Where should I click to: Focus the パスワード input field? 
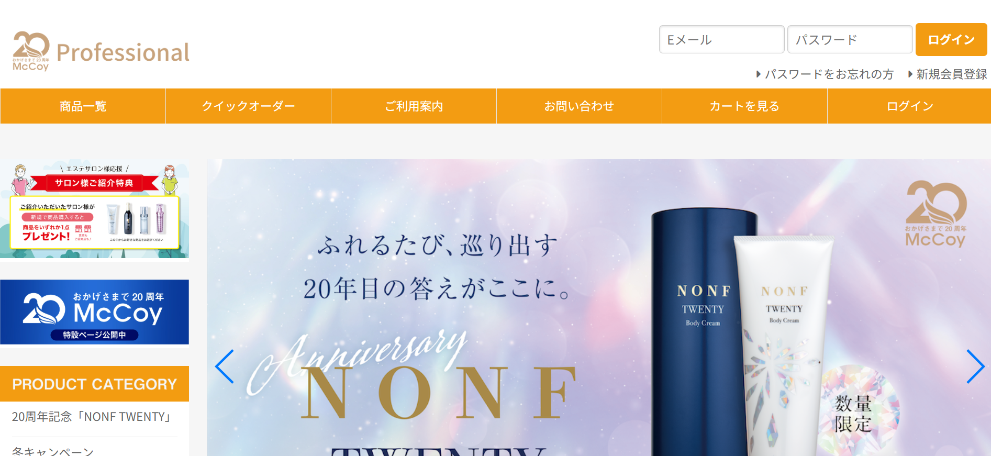coord(850,39)
